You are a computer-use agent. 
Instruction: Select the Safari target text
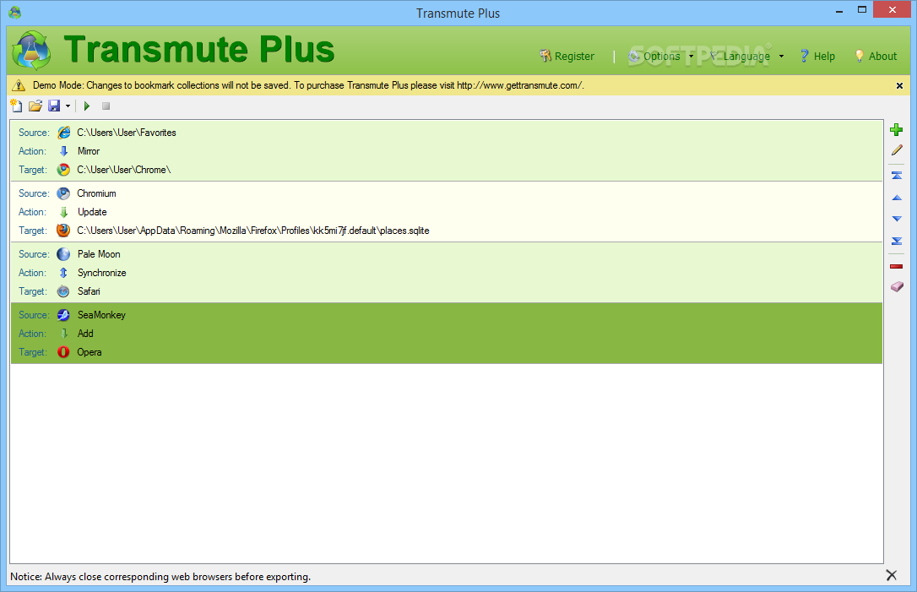[89, 291]
